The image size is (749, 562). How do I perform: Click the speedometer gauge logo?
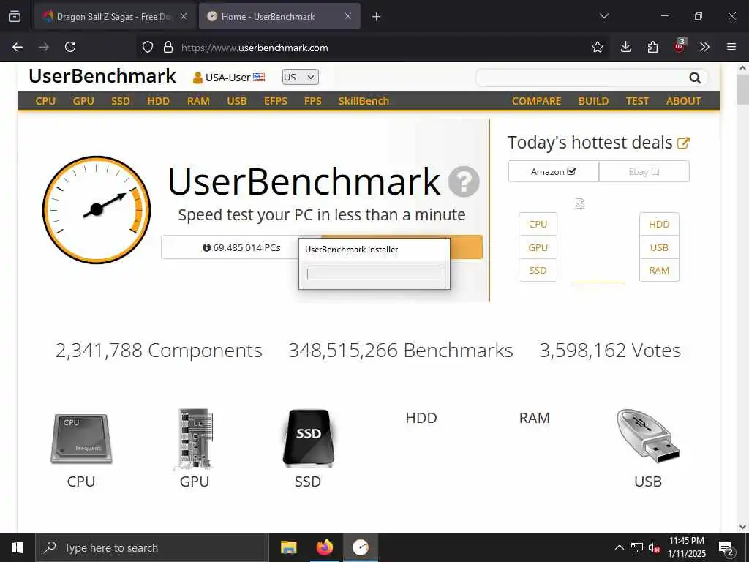point(97,209)
